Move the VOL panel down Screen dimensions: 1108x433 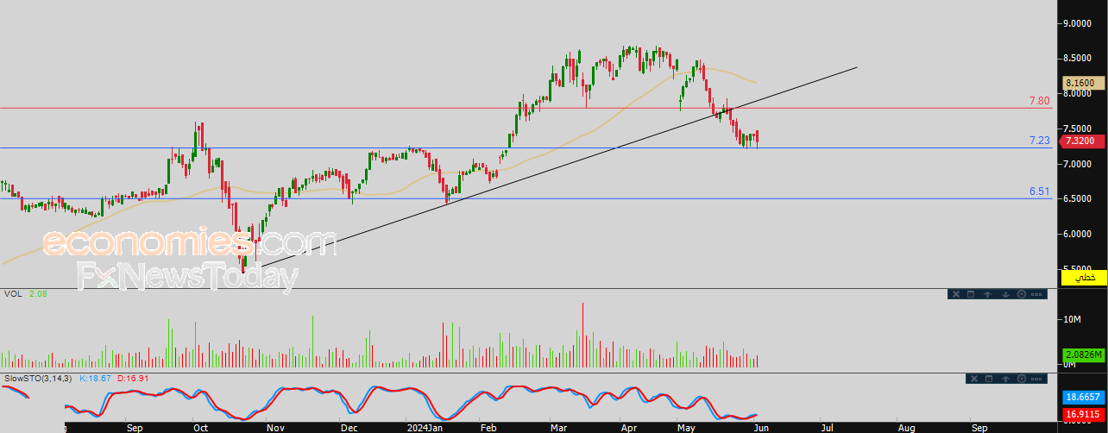point(1005,294)
